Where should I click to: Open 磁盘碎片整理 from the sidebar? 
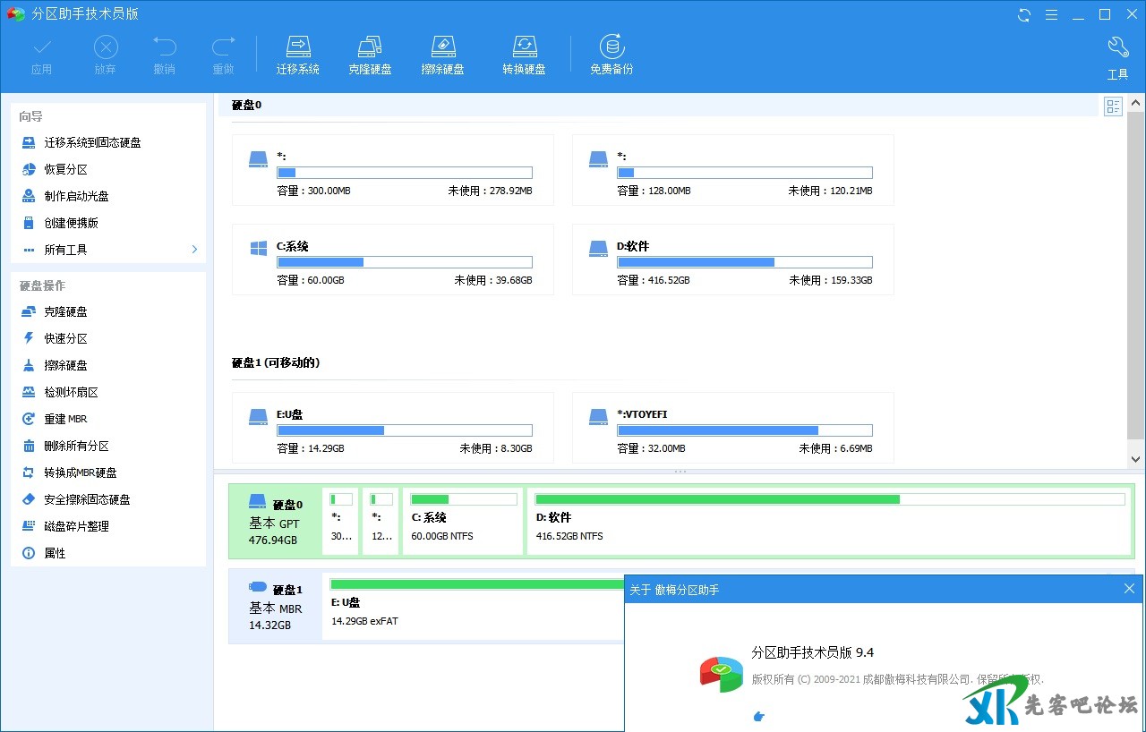(76, 526)
